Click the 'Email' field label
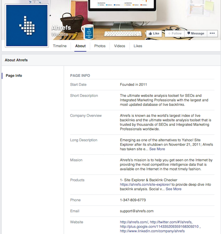The width and height of the screenshot is (221, 234). coord(75,211)
